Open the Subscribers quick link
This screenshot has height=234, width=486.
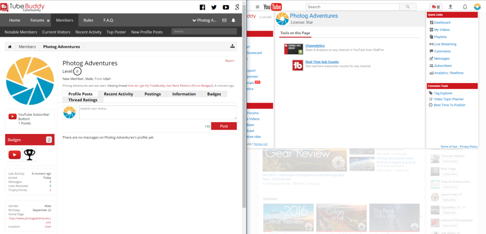[443, 66]
